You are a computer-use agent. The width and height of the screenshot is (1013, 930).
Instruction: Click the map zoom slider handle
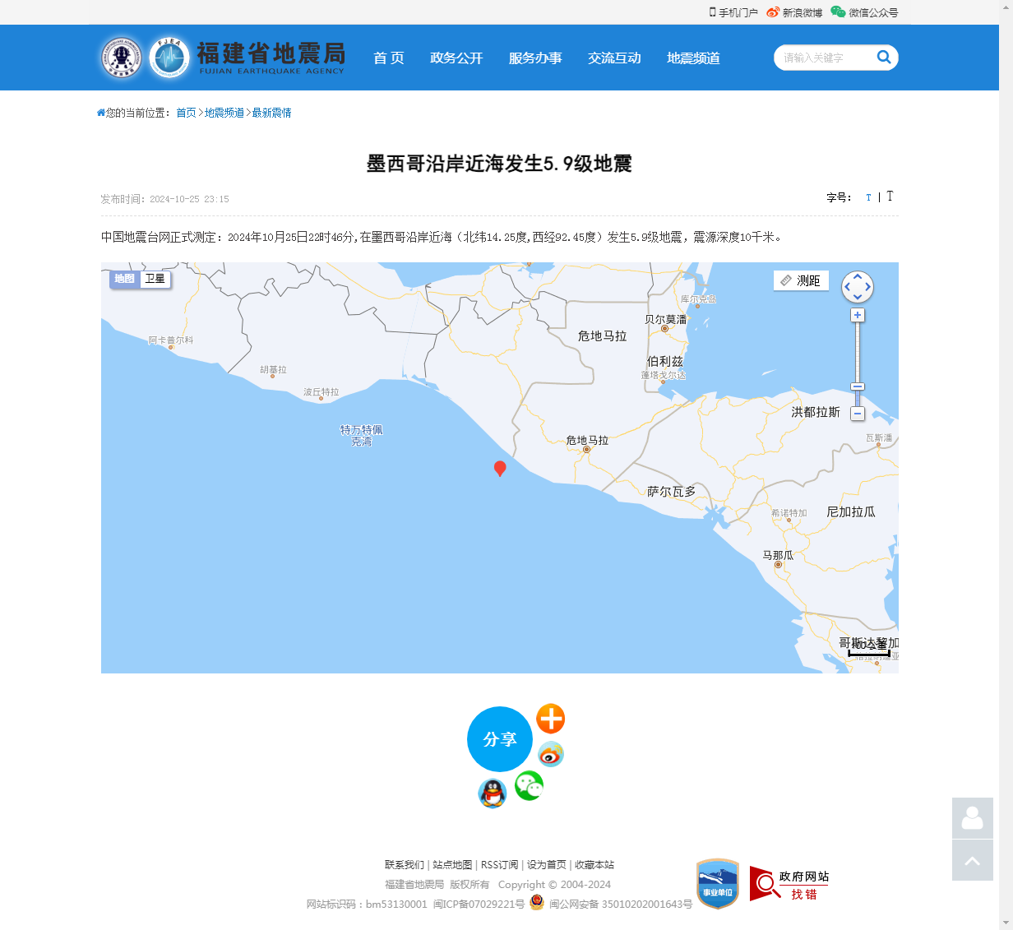(858, 386)
